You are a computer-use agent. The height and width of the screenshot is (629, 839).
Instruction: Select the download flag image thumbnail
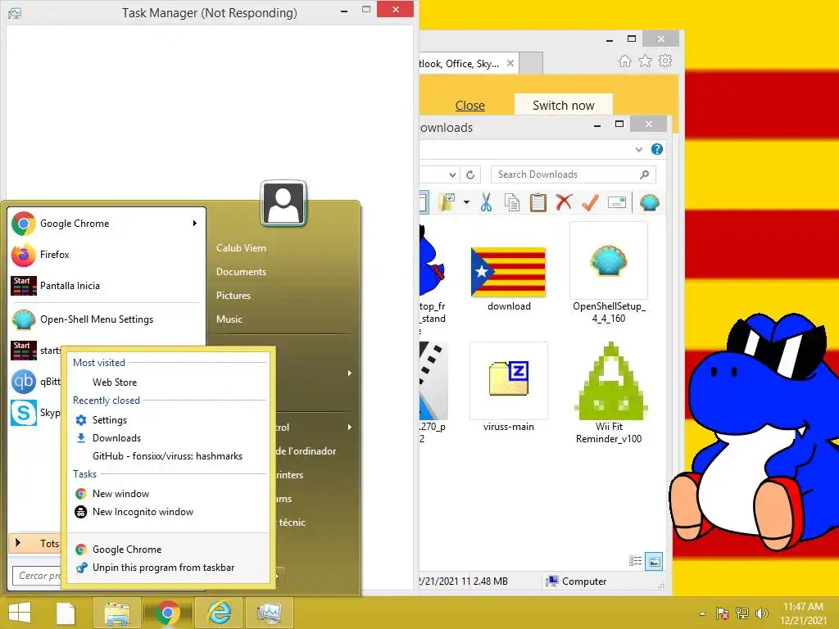[x=508, y=273]
